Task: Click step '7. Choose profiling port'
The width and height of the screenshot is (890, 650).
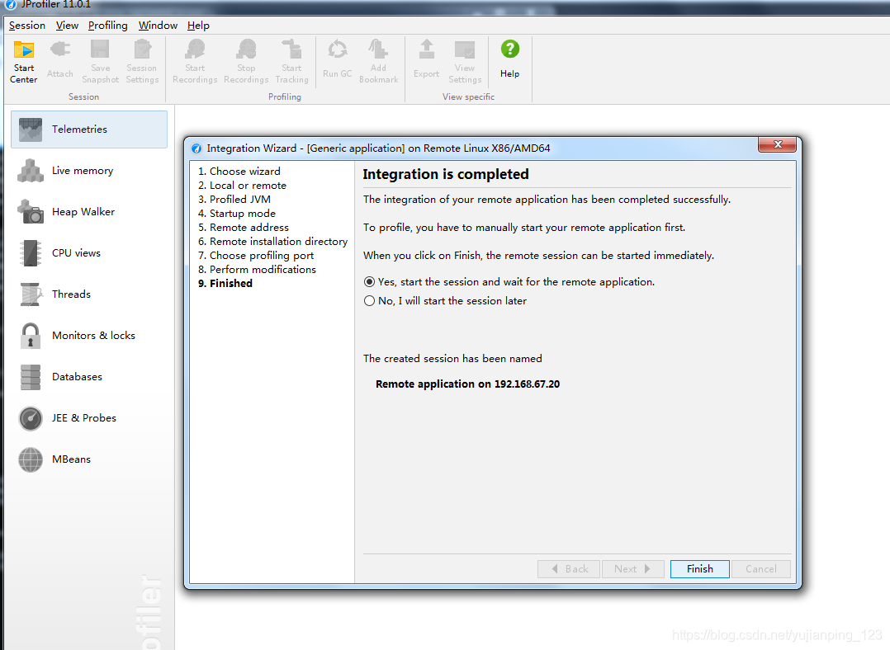Action: [x=255, y=256]
